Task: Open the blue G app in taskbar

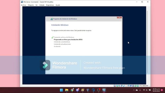Action: [93, 90]
